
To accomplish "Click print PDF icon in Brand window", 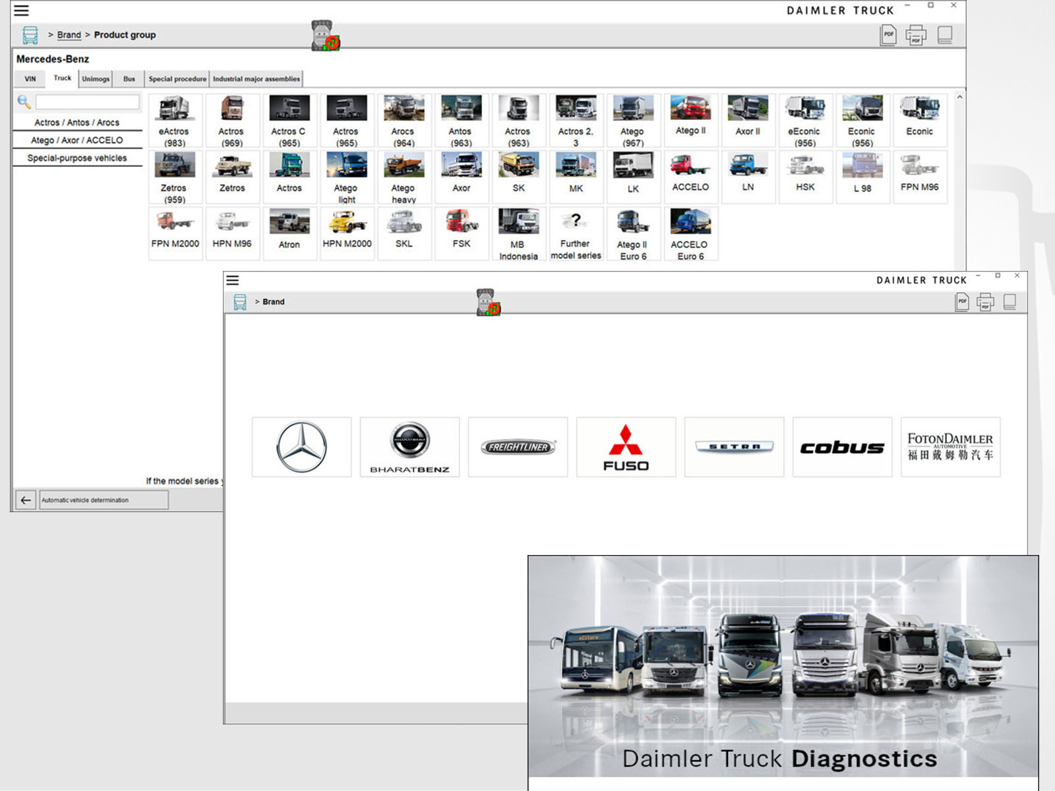I will (x=985, y=303).
